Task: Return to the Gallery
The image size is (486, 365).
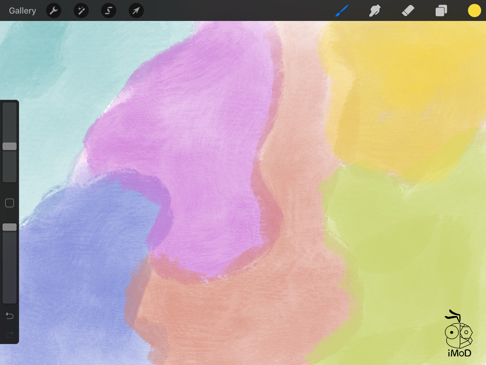Action: [x=22, y=11]
